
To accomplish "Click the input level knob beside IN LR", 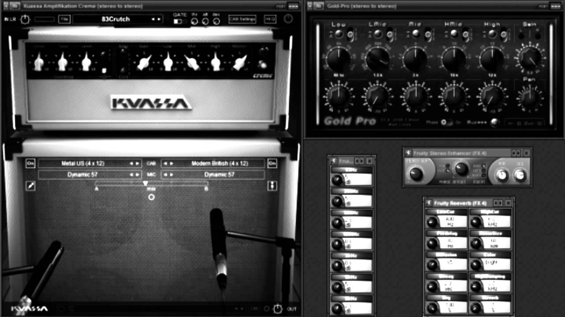I will [x=26, y=19].
